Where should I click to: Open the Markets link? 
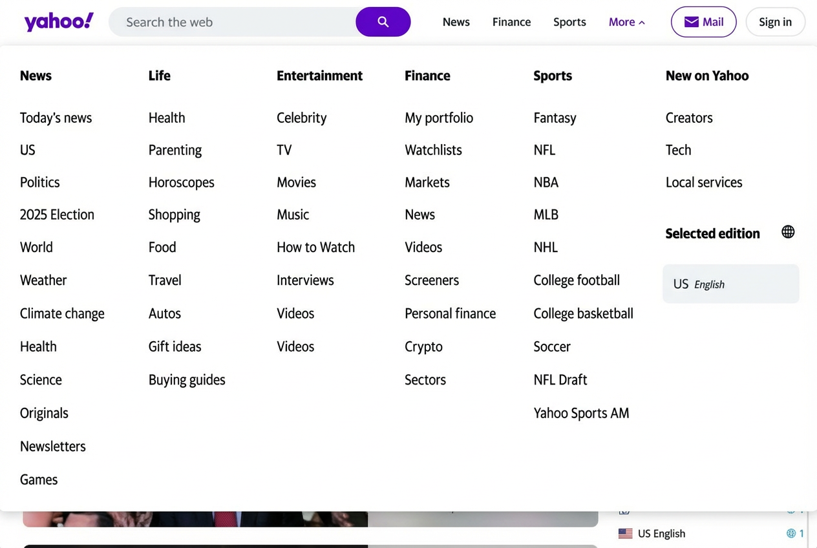pos(427,182)
